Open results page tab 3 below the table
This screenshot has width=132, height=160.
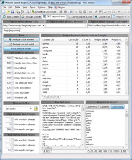[x=53, y=97]
